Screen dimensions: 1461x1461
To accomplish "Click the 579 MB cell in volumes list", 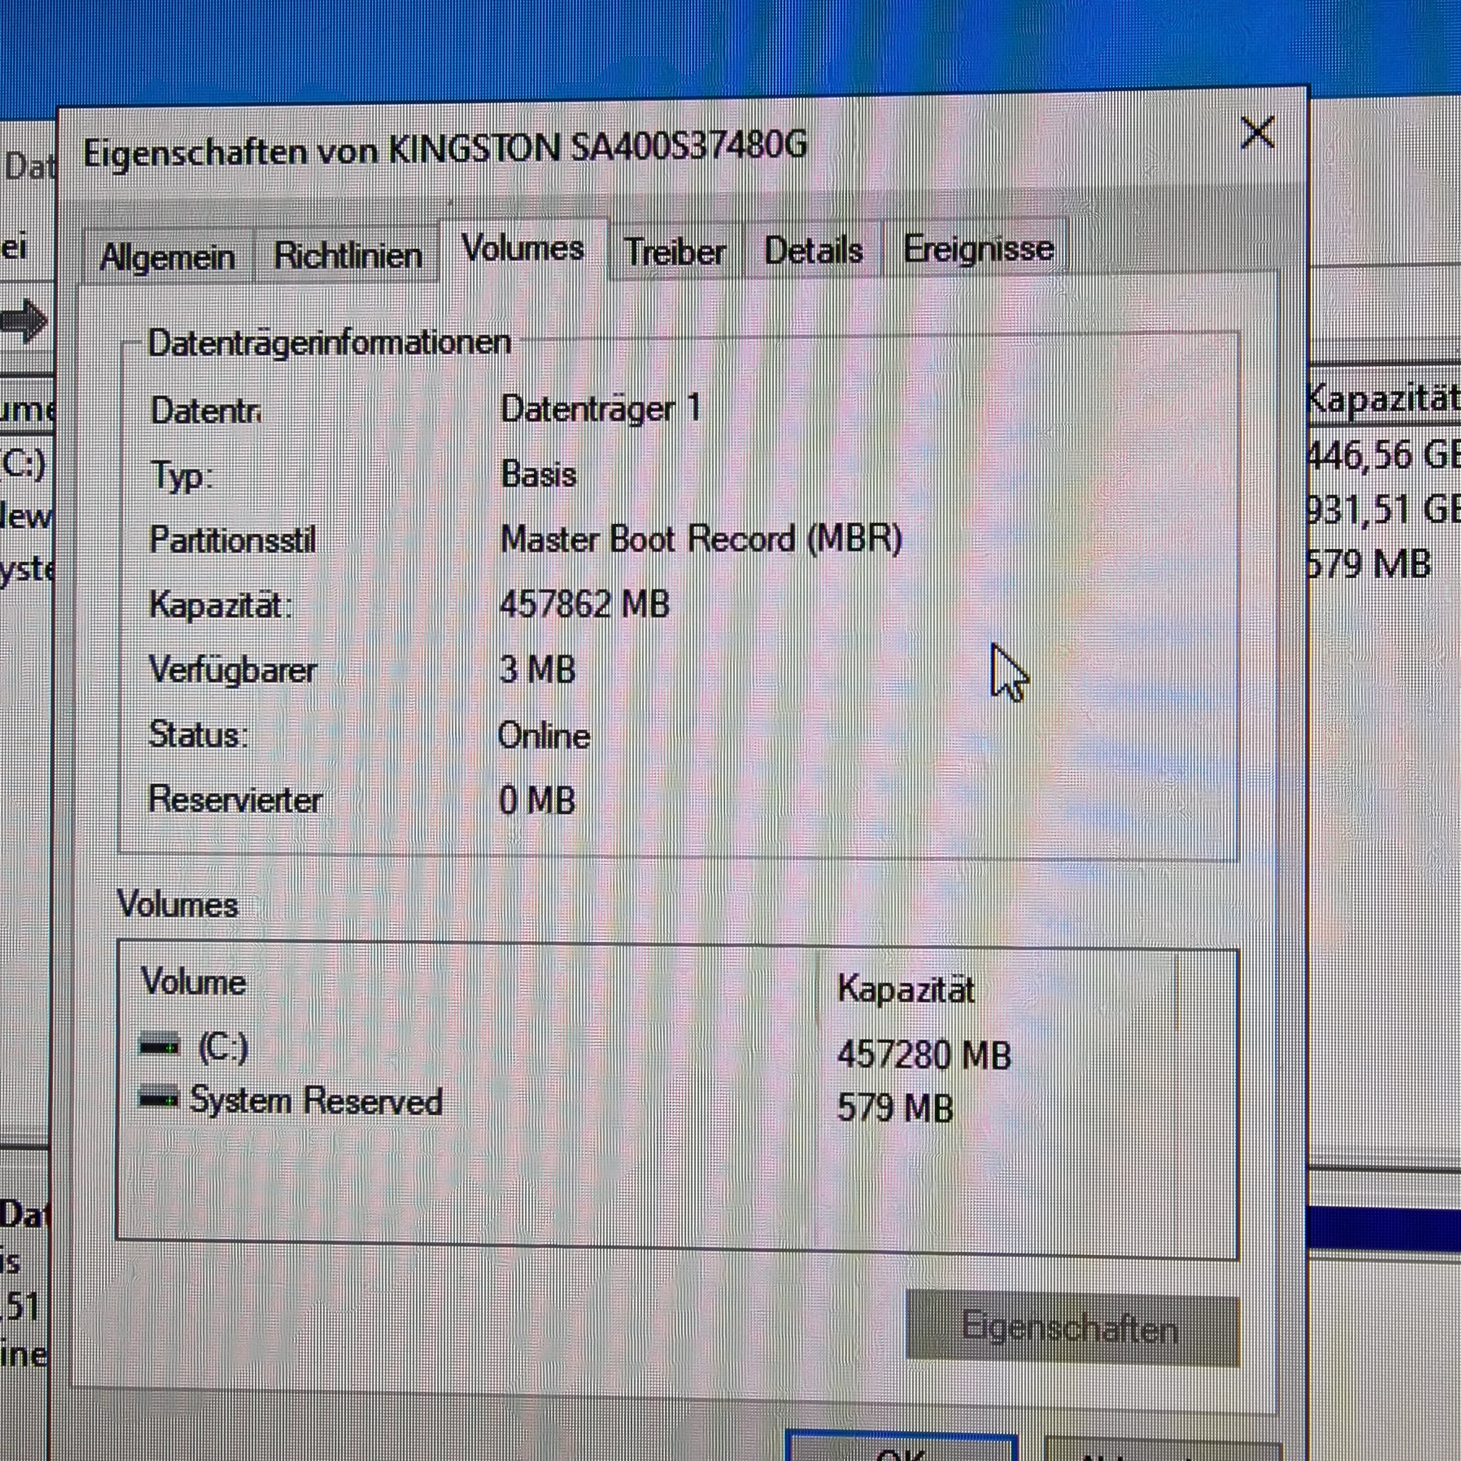I will tap(895, 1108).
